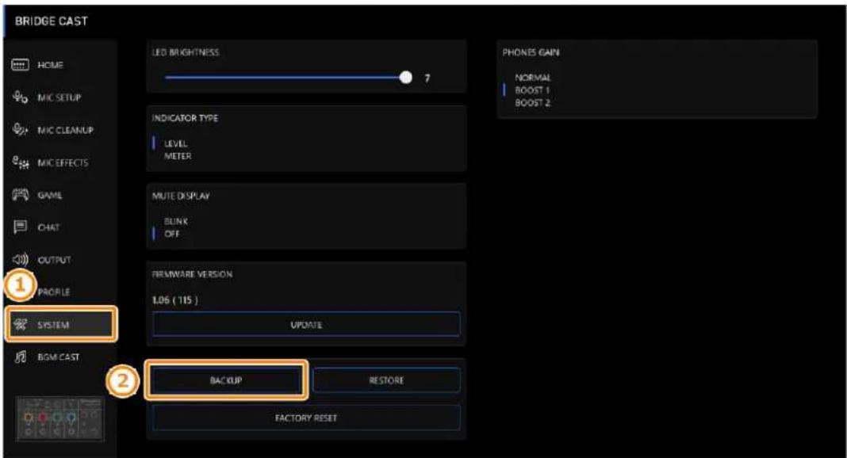This screenshot has width=847, height=458.
Task: Click the BACKUP button
Action: click(x=226, y=380)
